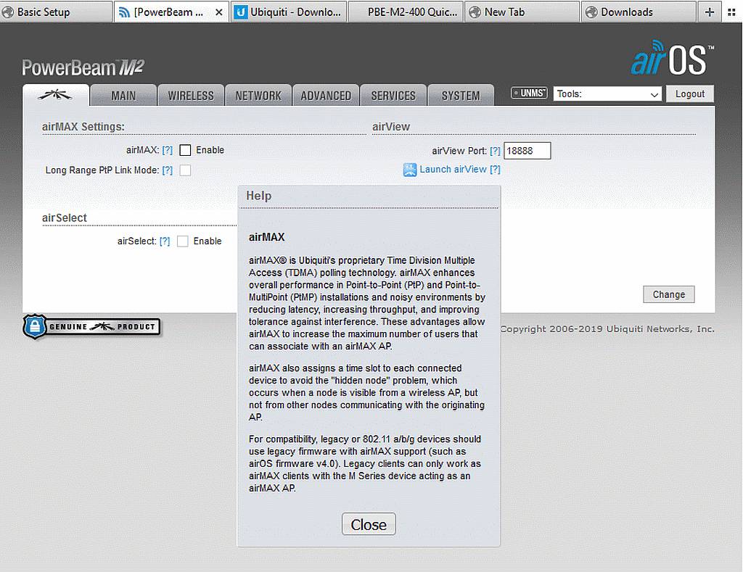The width and height of the screenshot is (743, 572).
Task: Enable the airMAX checkbox
Action: (x=185, y=150)
